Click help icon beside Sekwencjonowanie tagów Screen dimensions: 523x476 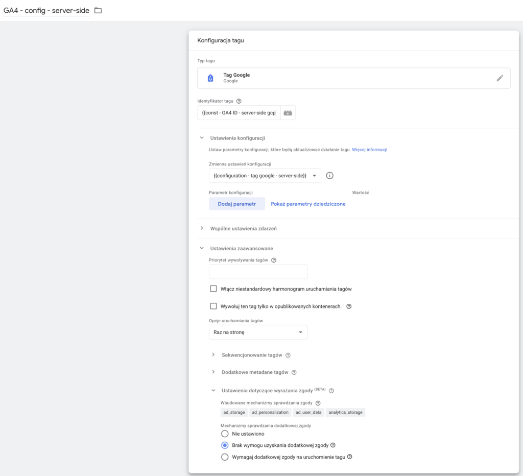288,355
